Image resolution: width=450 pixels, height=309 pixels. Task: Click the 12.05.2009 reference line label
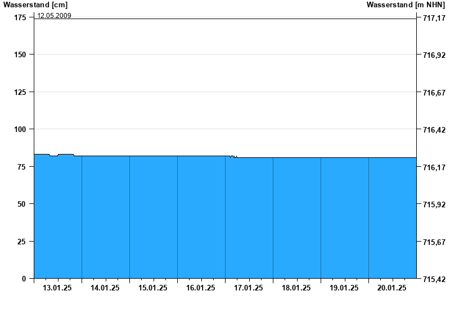point(54,15)
